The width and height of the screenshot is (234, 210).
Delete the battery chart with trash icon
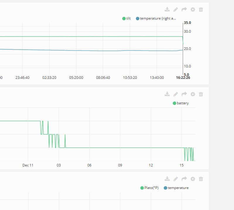tap(201, 94)
